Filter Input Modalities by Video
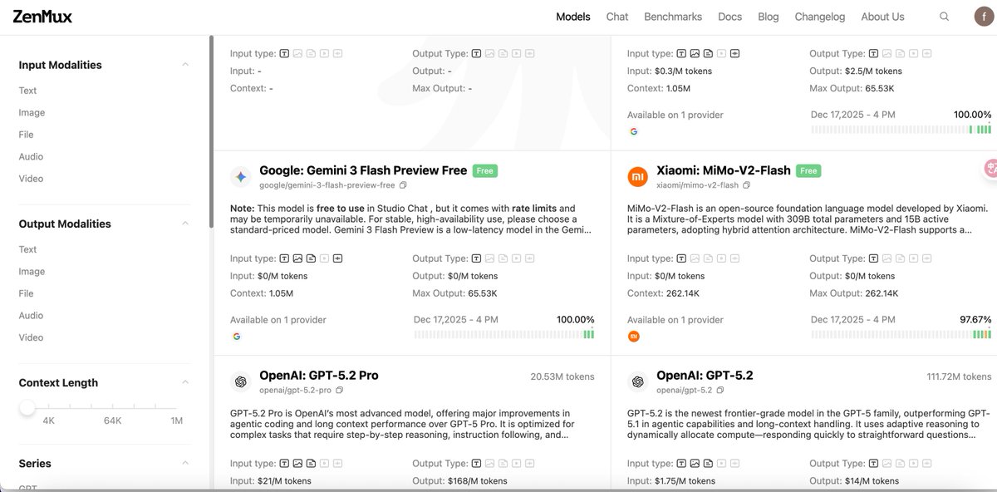 pos(32,179)
